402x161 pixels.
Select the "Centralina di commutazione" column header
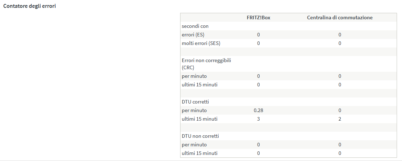[x=340, y=17]
